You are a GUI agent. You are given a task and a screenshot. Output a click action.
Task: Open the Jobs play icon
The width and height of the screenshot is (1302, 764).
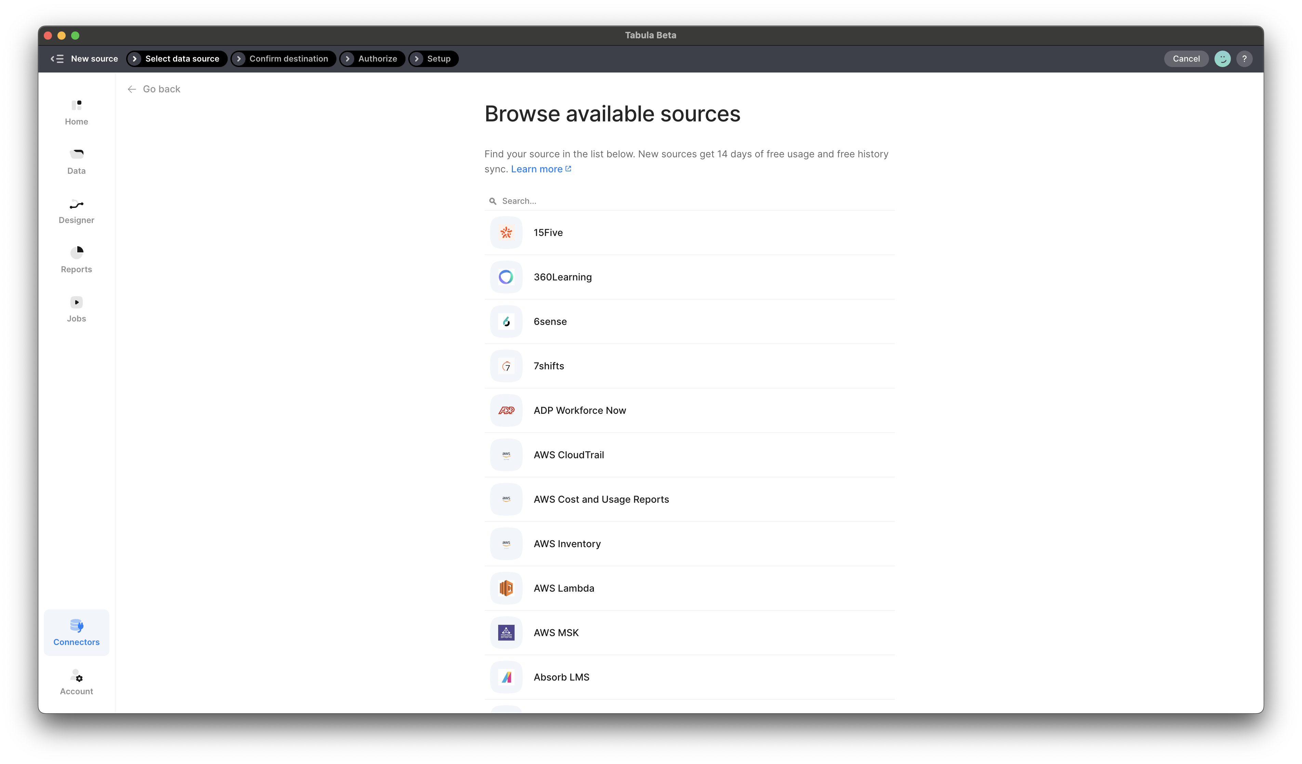click(77, 302)
